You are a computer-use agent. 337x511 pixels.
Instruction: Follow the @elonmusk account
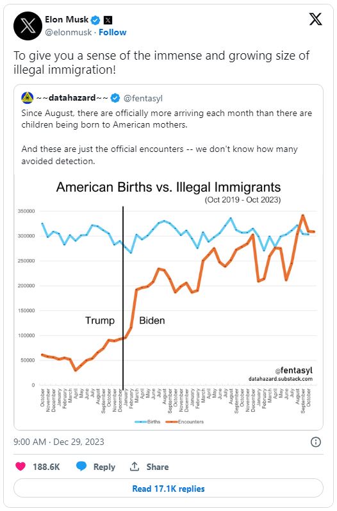pyautogui.click(x=112, y=32)
